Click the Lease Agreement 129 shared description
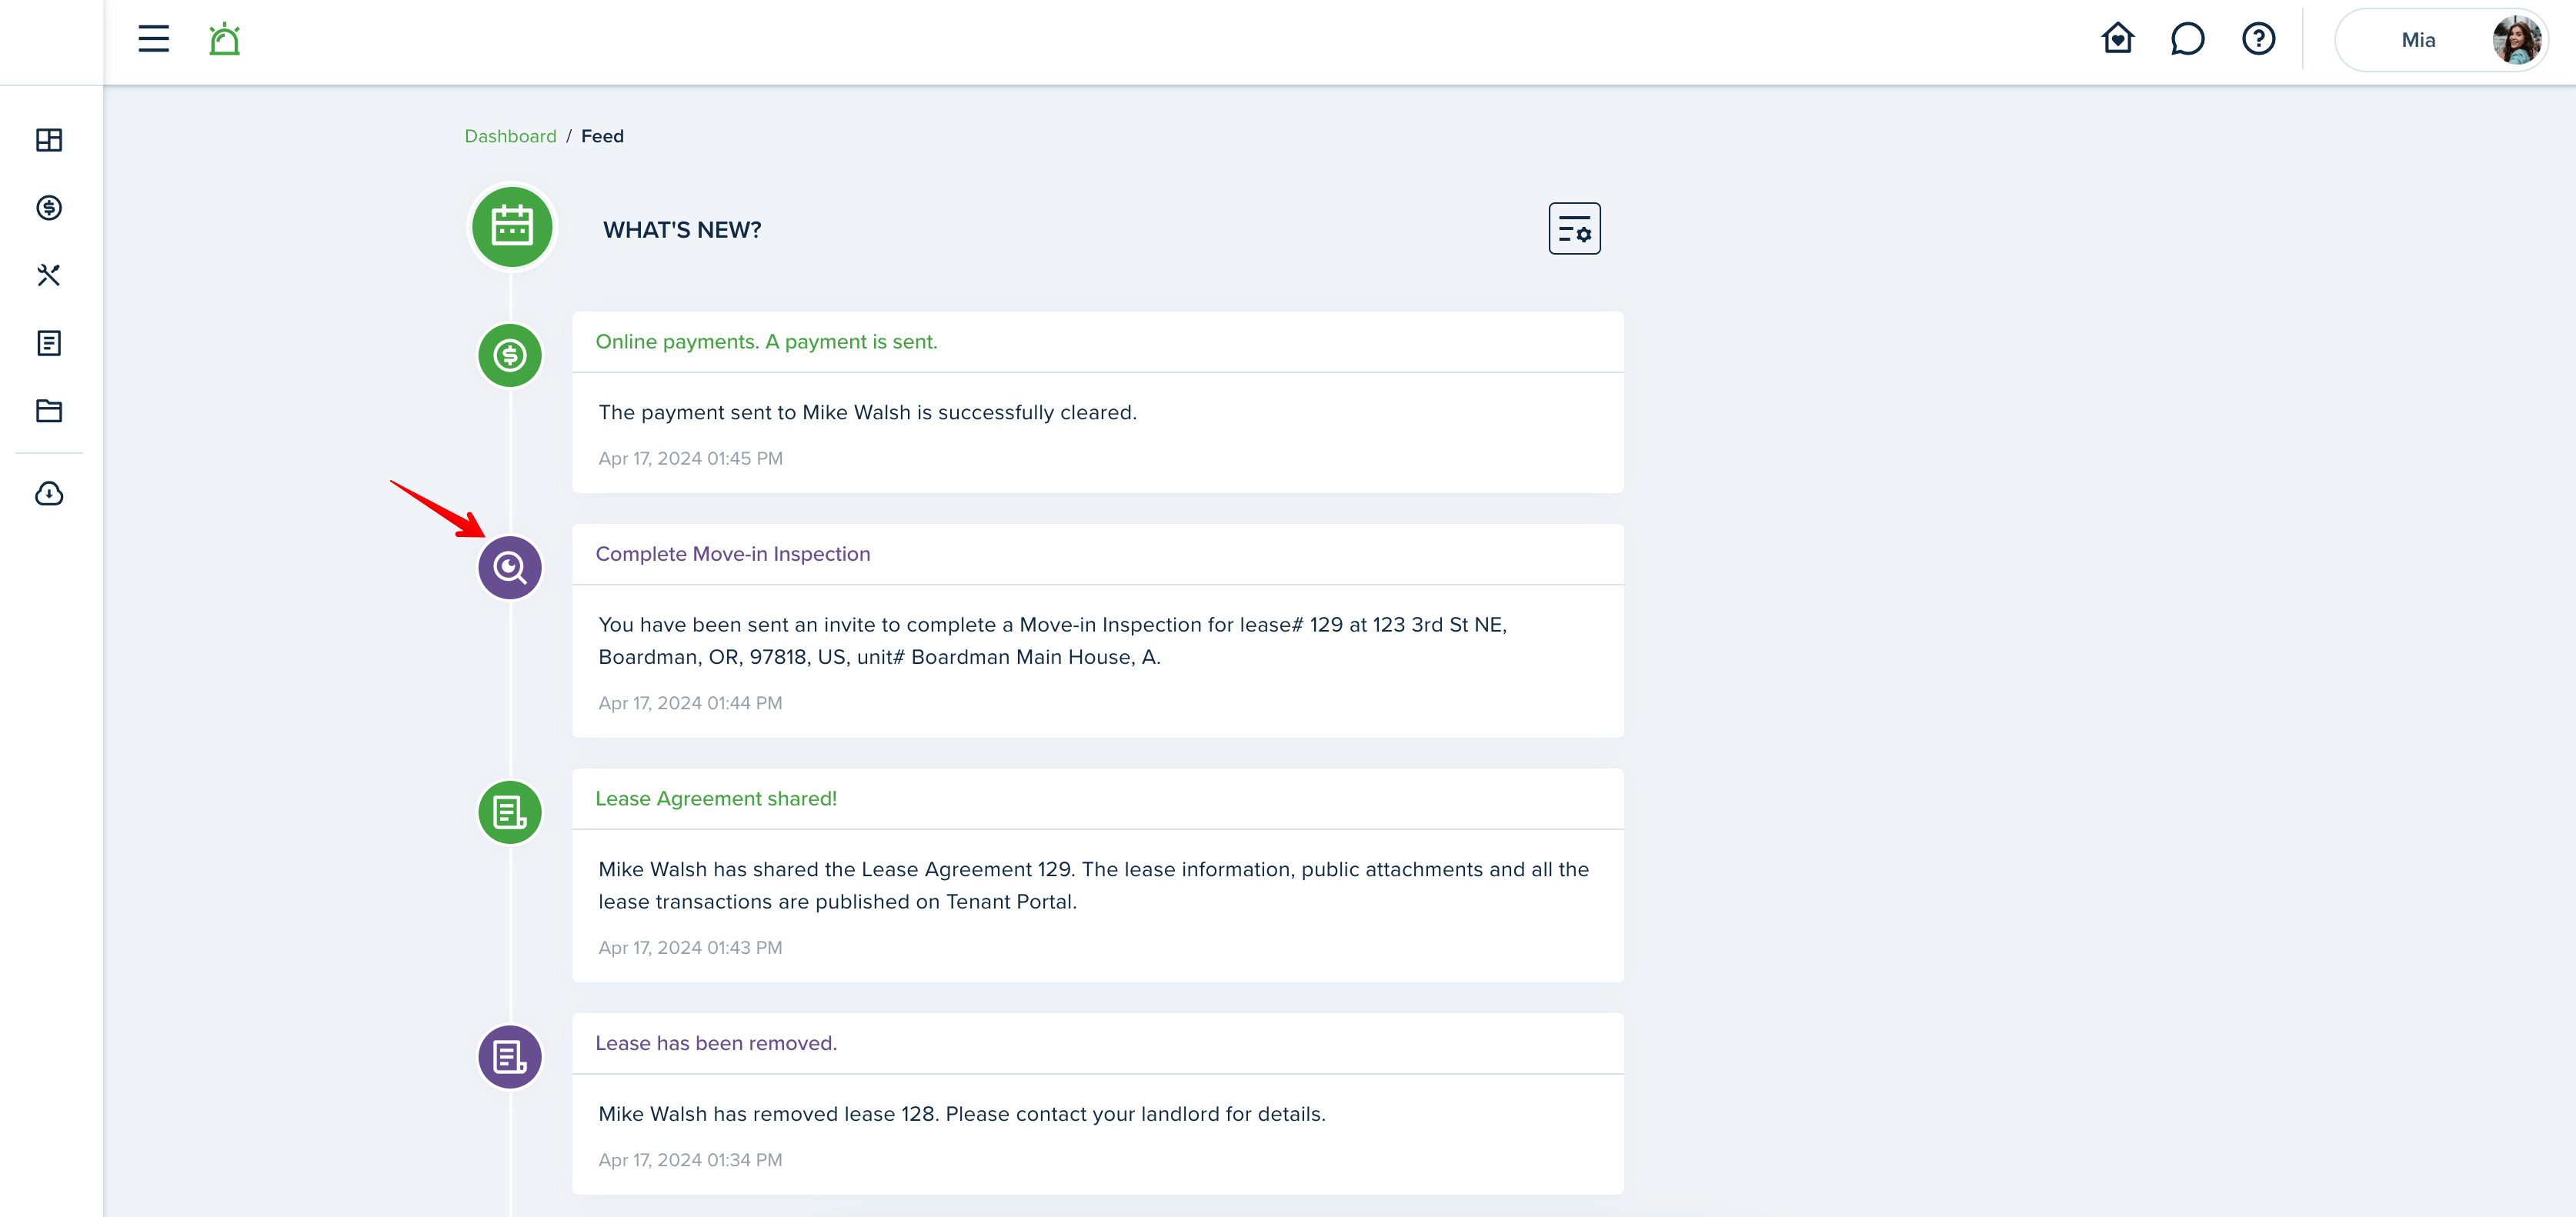This screenshot has height=1217, width=2576. 1093,886
